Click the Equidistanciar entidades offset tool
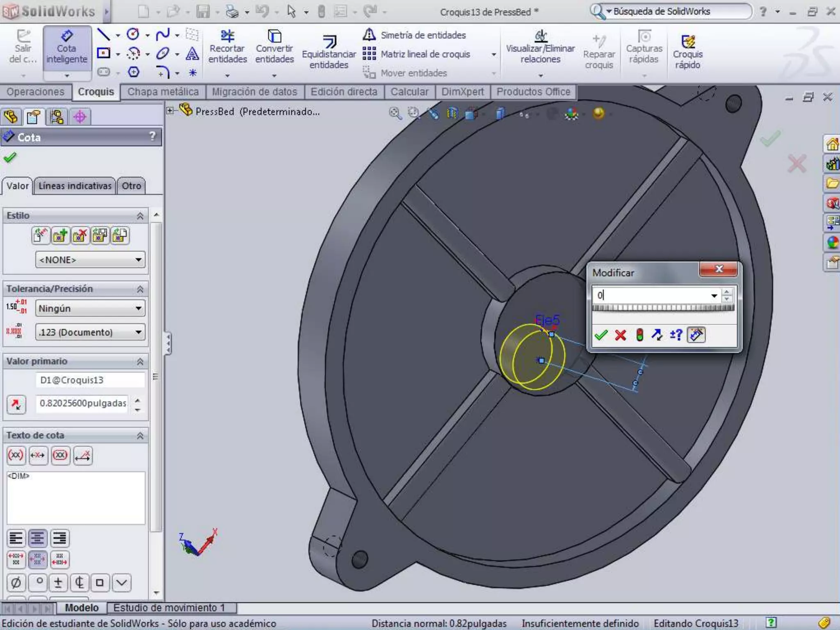Viewport: 840px width, 630px height. tap(329, 52)
